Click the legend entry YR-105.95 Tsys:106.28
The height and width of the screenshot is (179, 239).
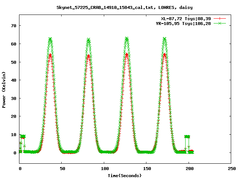pos(183,23)
